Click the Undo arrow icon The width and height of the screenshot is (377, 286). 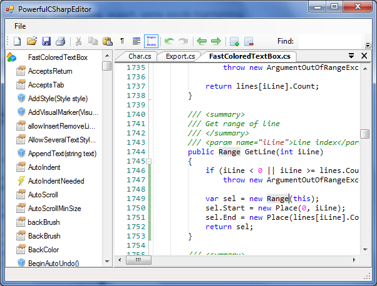(169, 41)
